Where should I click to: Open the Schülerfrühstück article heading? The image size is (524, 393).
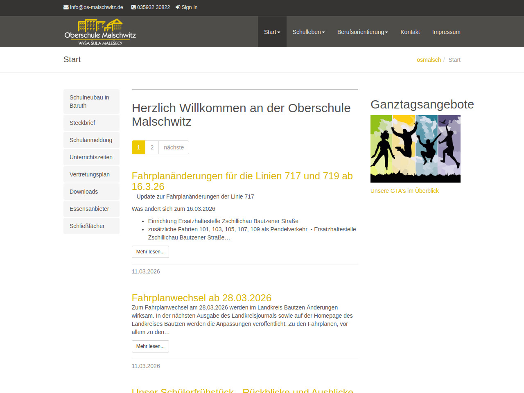[242, 390]
